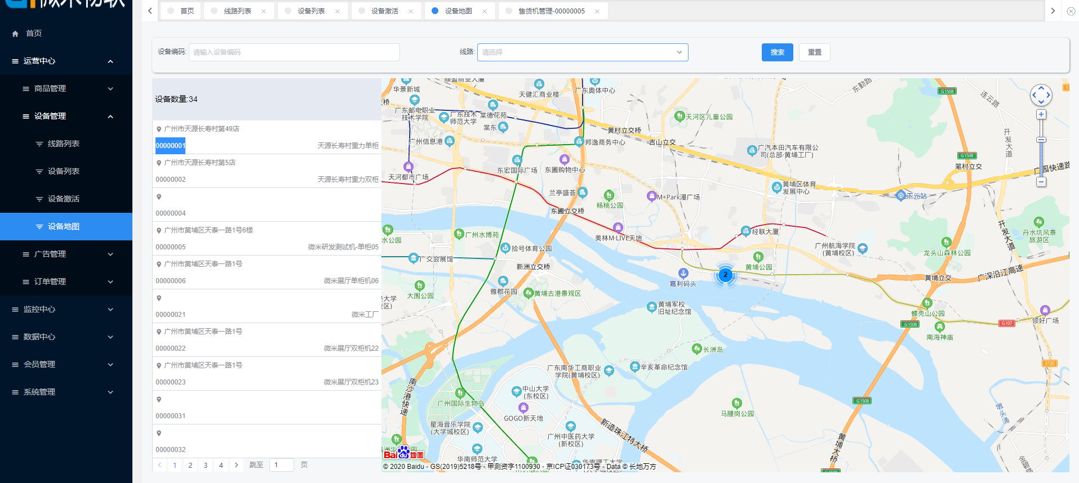1079x483 pixels.
Task: Zoom out map with minus button
Action: point(1041,182)
